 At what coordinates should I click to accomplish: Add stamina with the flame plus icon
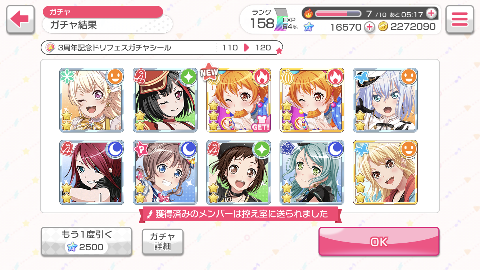(x=431, y=14)
